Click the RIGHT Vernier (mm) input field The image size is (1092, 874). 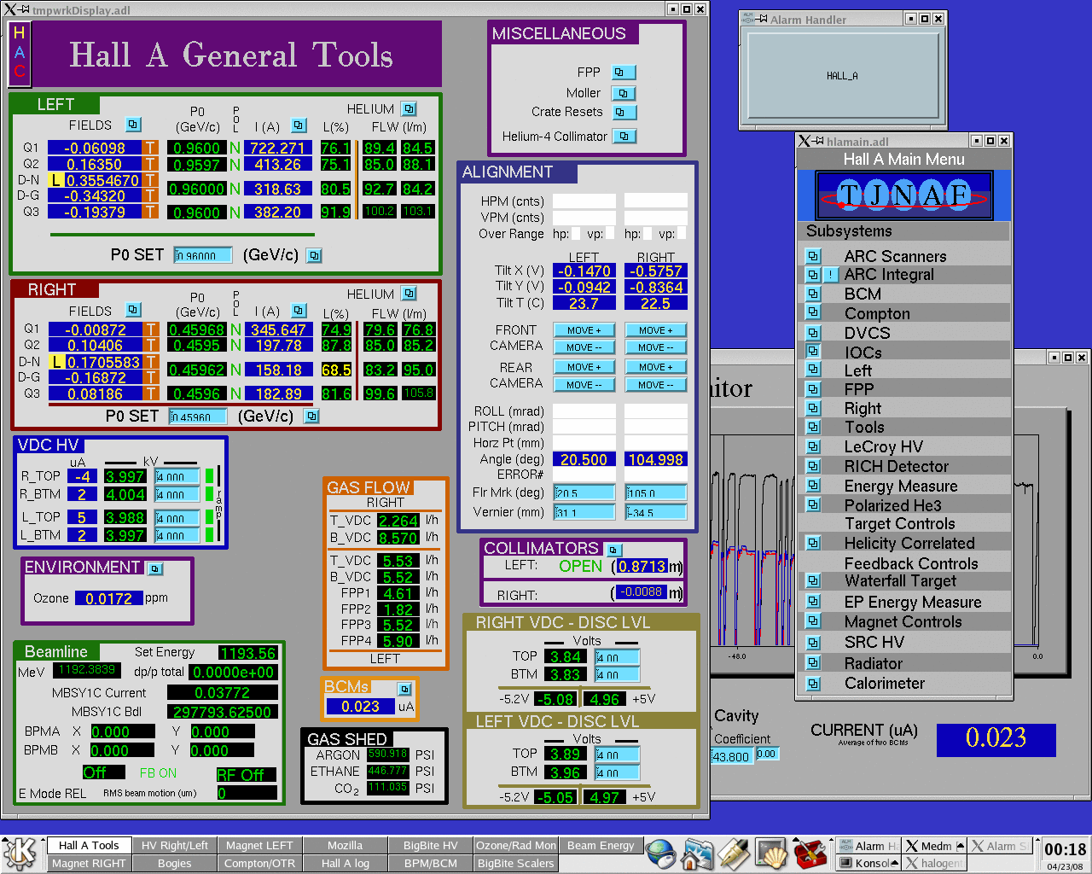tap(656, 512)
